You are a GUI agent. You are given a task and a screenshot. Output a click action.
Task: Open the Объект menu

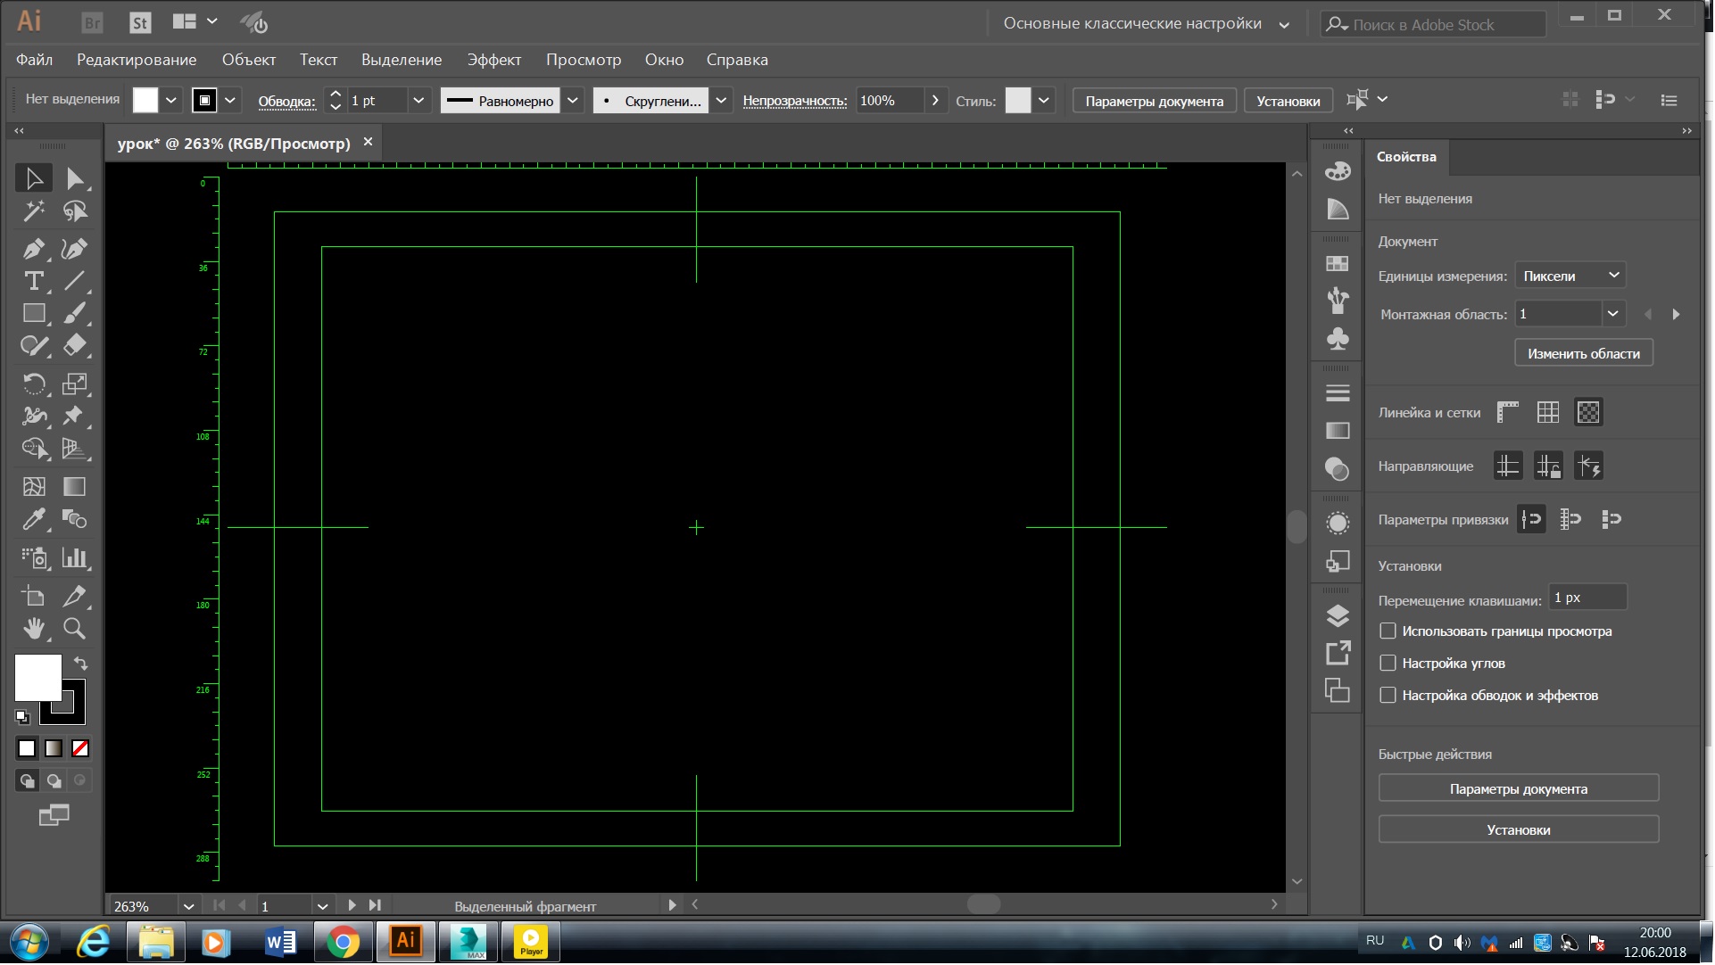249,60
